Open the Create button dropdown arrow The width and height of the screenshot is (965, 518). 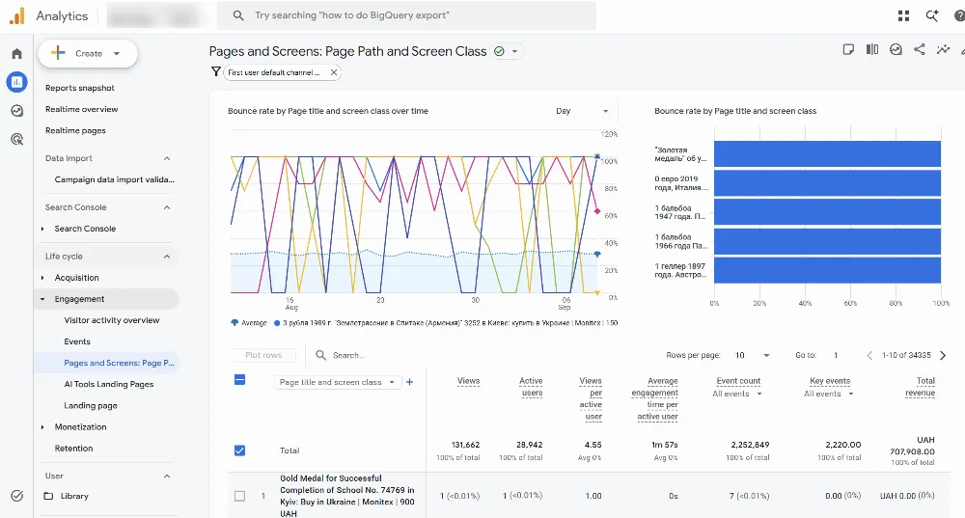[x=117, y=53]
